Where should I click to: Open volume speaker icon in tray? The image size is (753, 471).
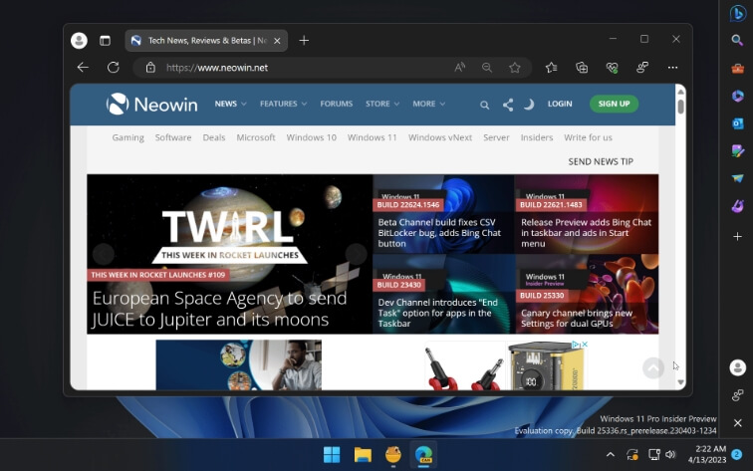[x=670, y=454]
